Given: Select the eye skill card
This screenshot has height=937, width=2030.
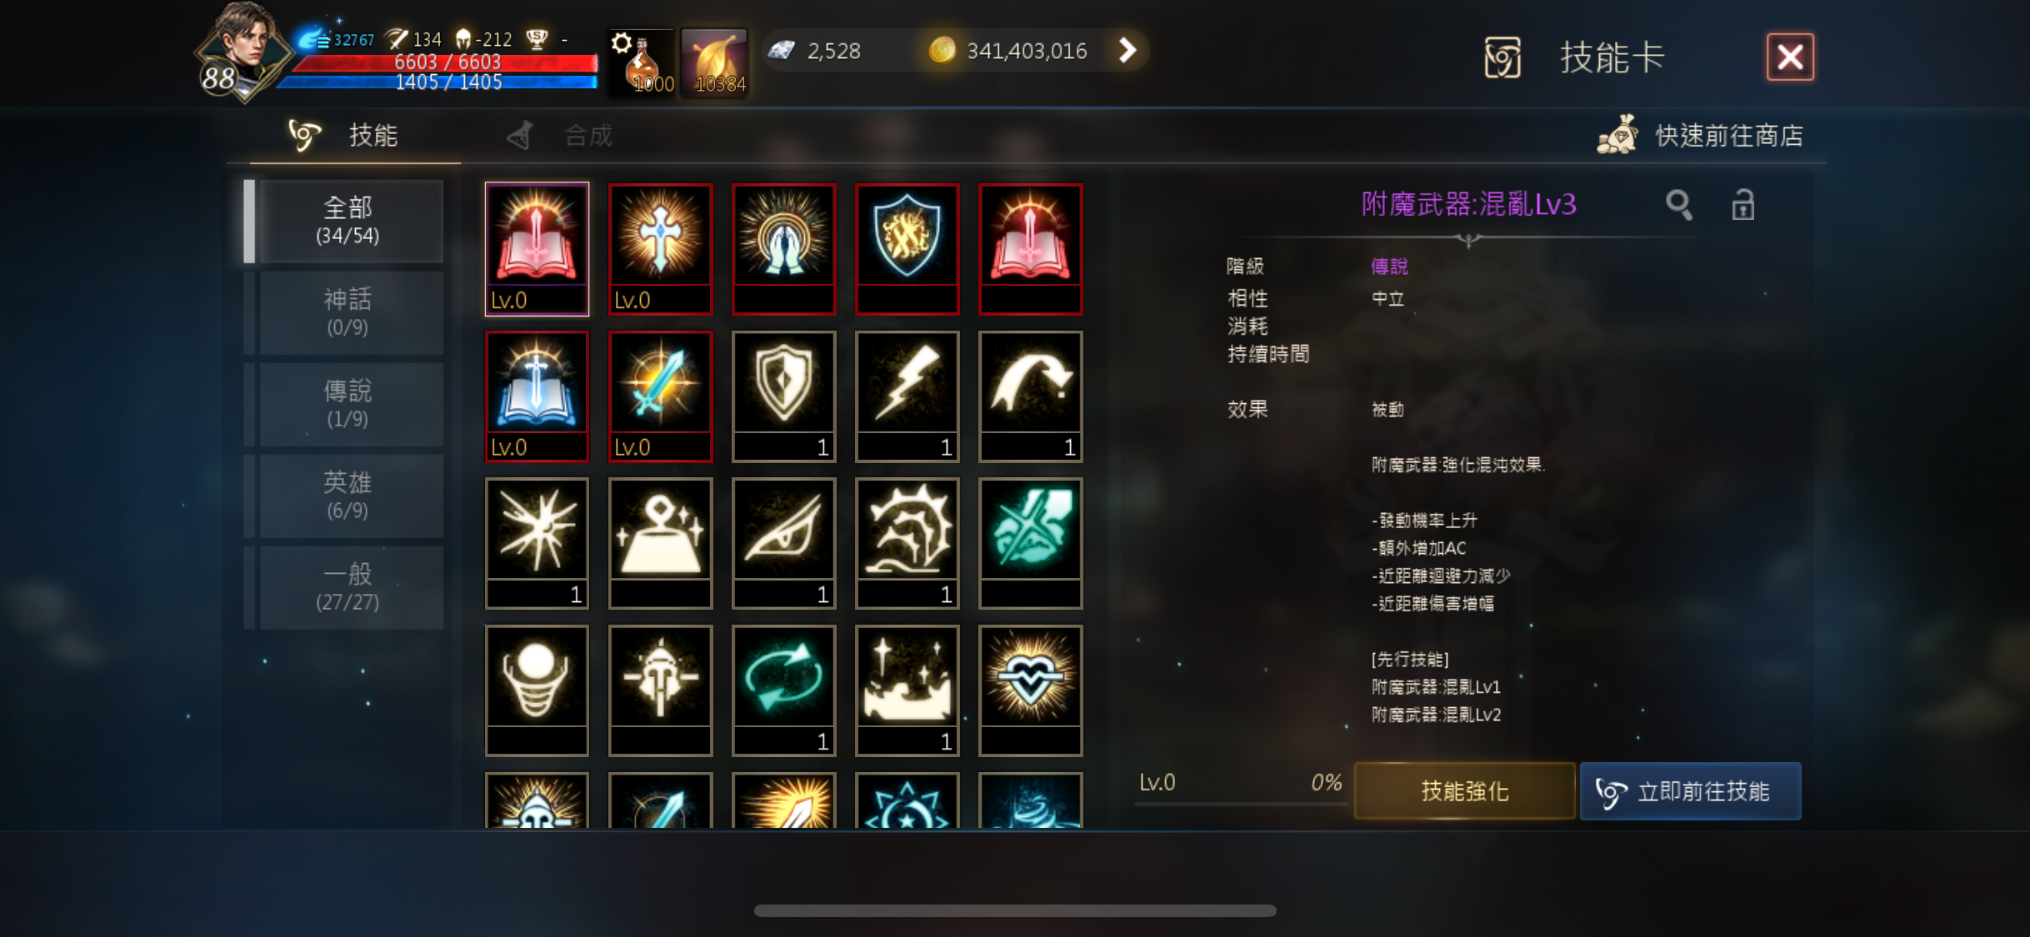Looking at the screenshot, I should click(x=783, y=543).
